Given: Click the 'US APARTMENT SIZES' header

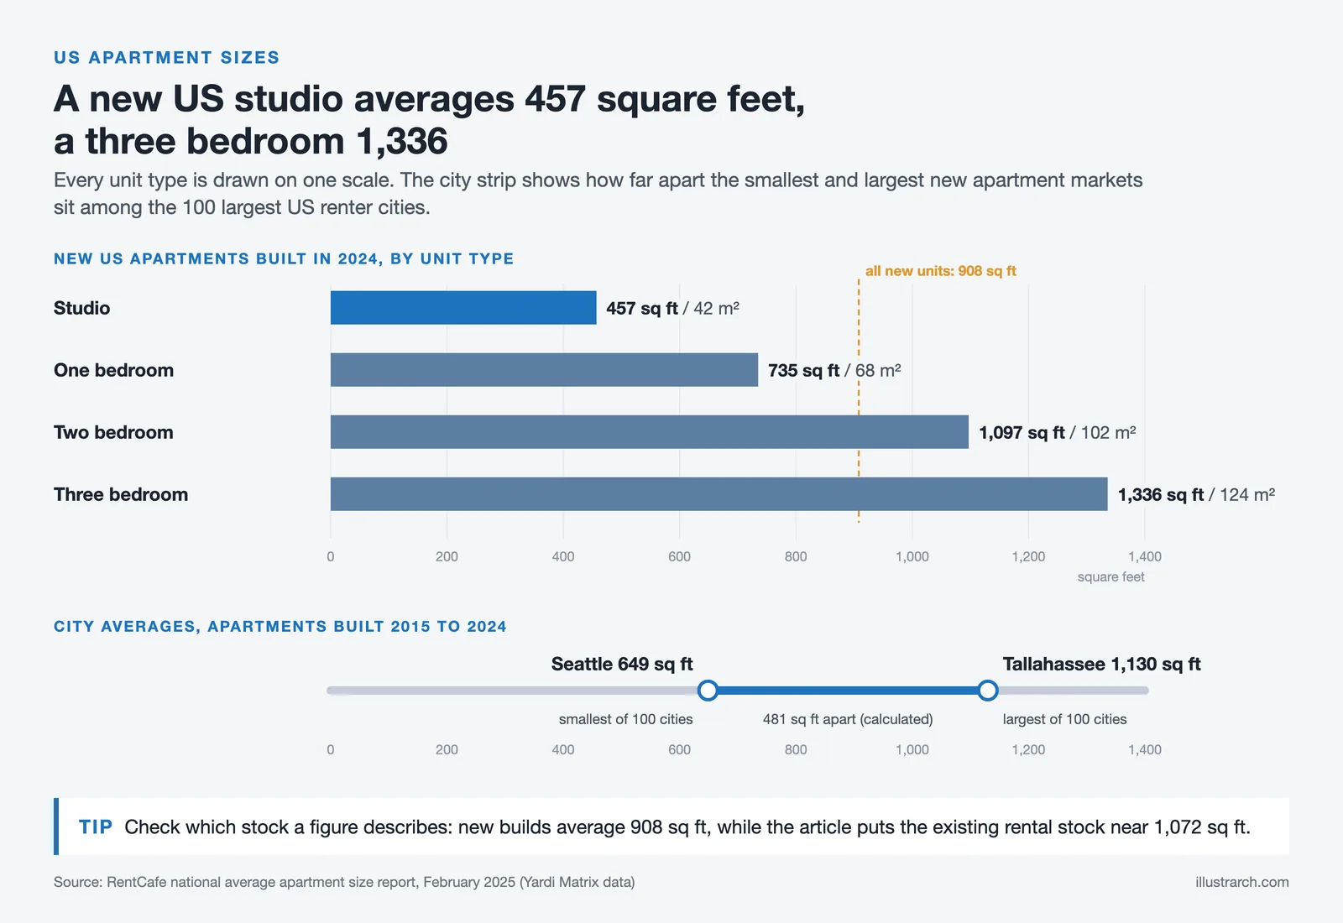Looking at the screenshot, I should pos(166,58).
